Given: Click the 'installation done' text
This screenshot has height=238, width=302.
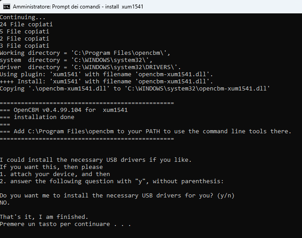Looking at the screenshot, I should click(44, 117).
